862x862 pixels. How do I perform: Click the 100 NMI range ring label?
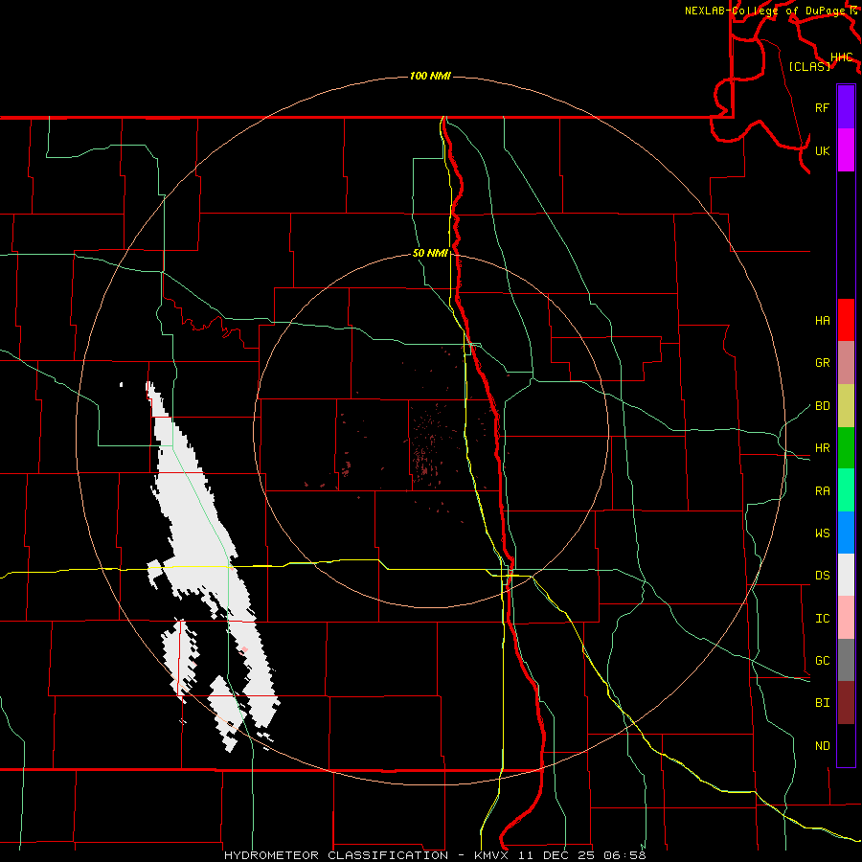coord(430,76)
